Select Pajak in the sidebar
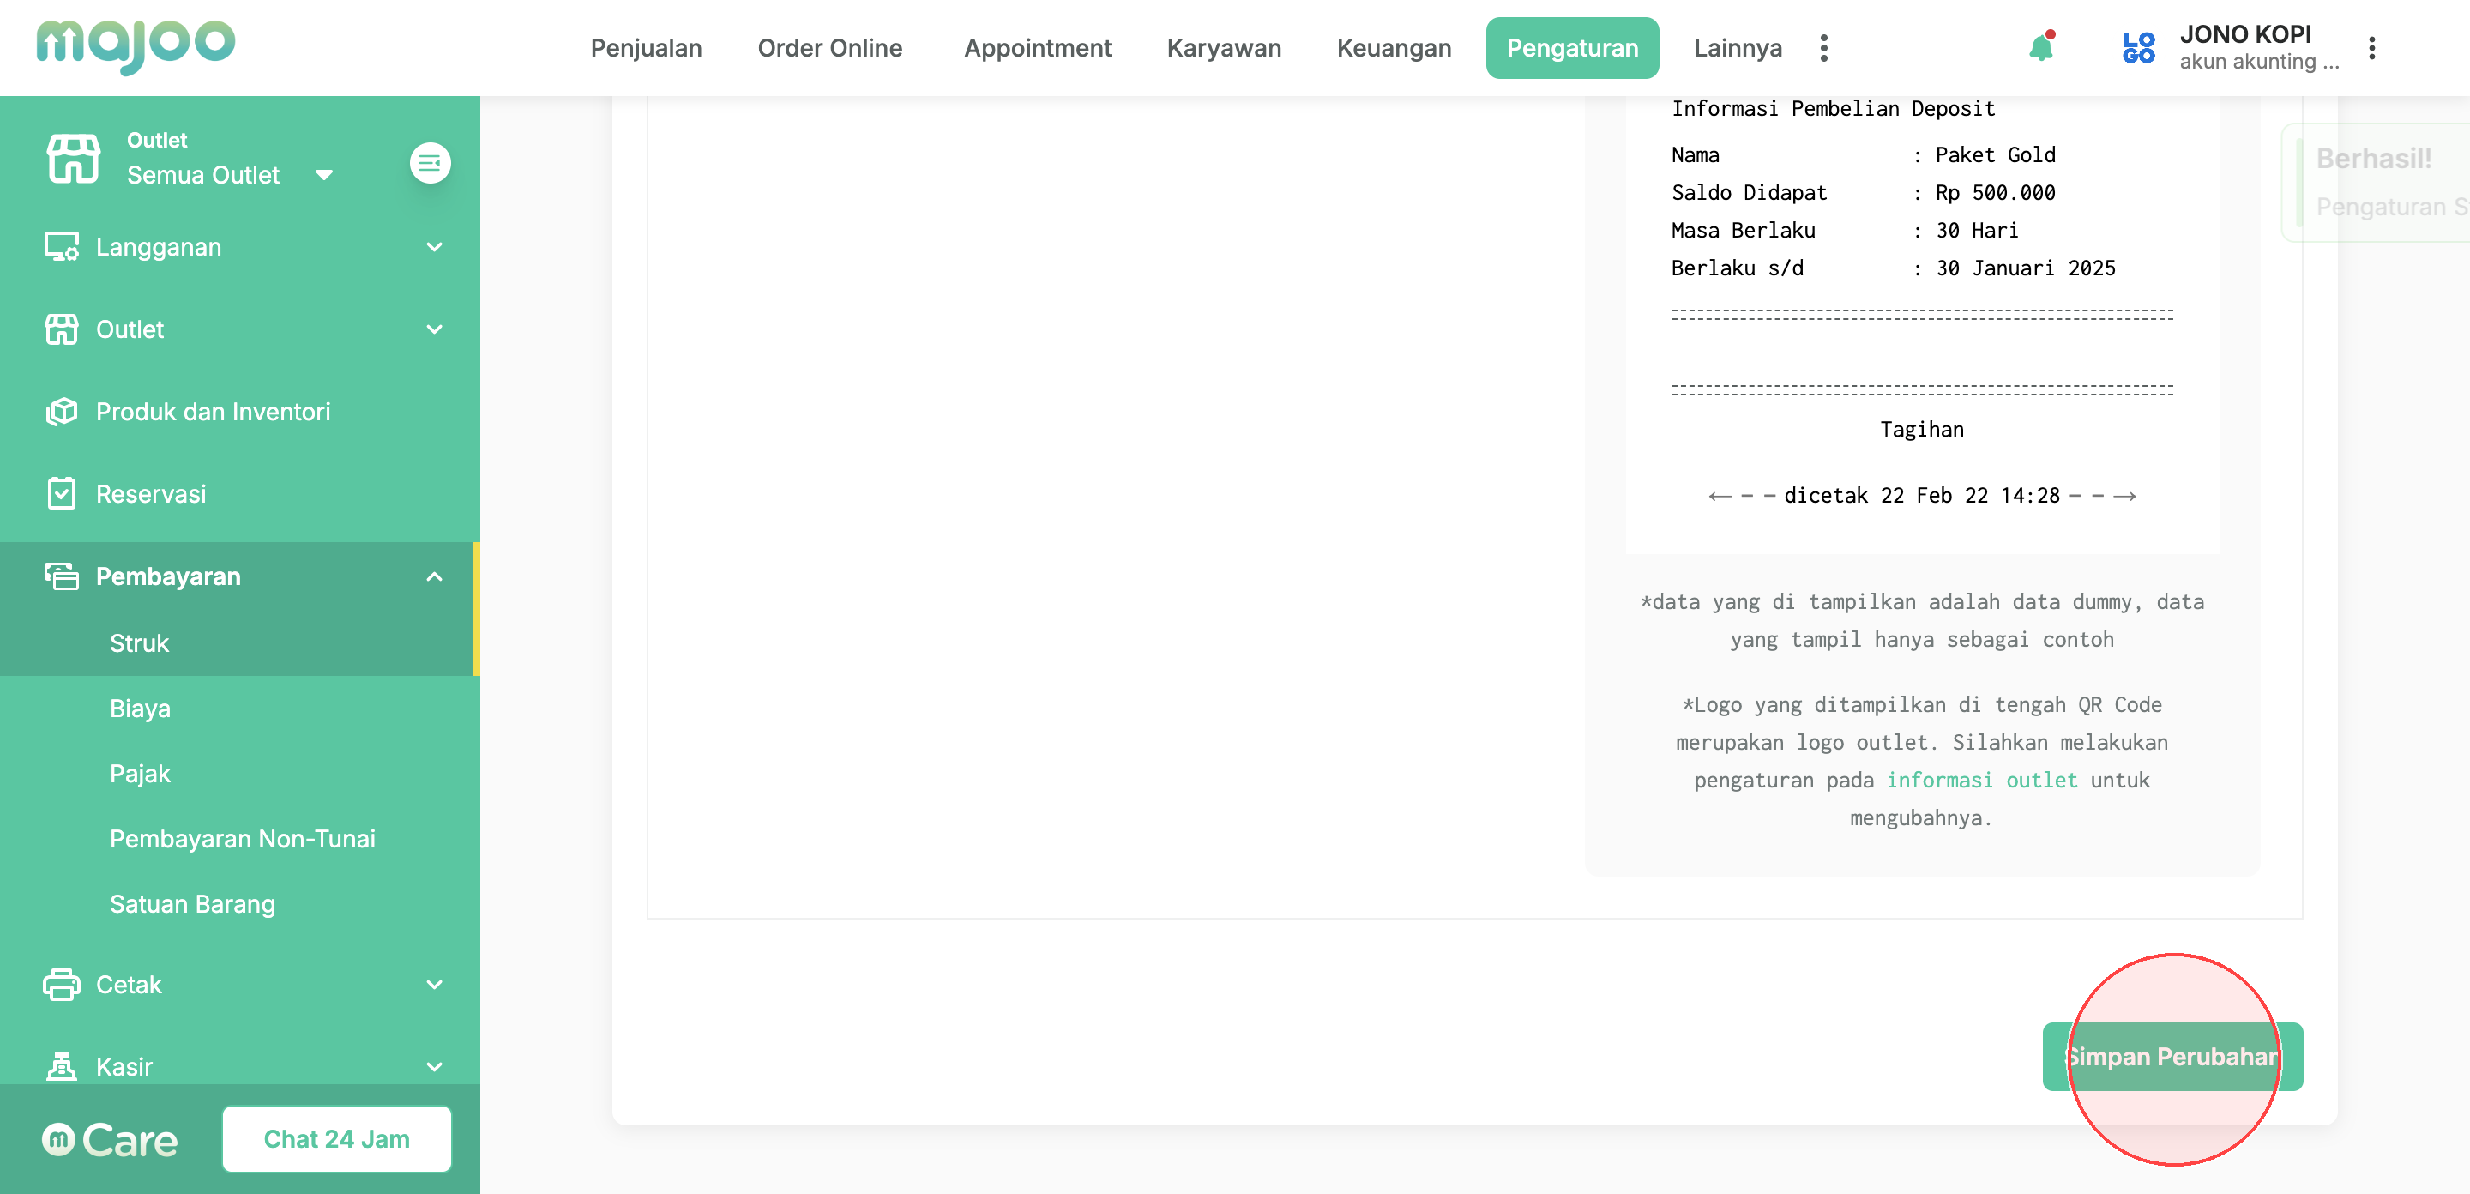Screen dimensions: 2470x1194 coord(140,774)
